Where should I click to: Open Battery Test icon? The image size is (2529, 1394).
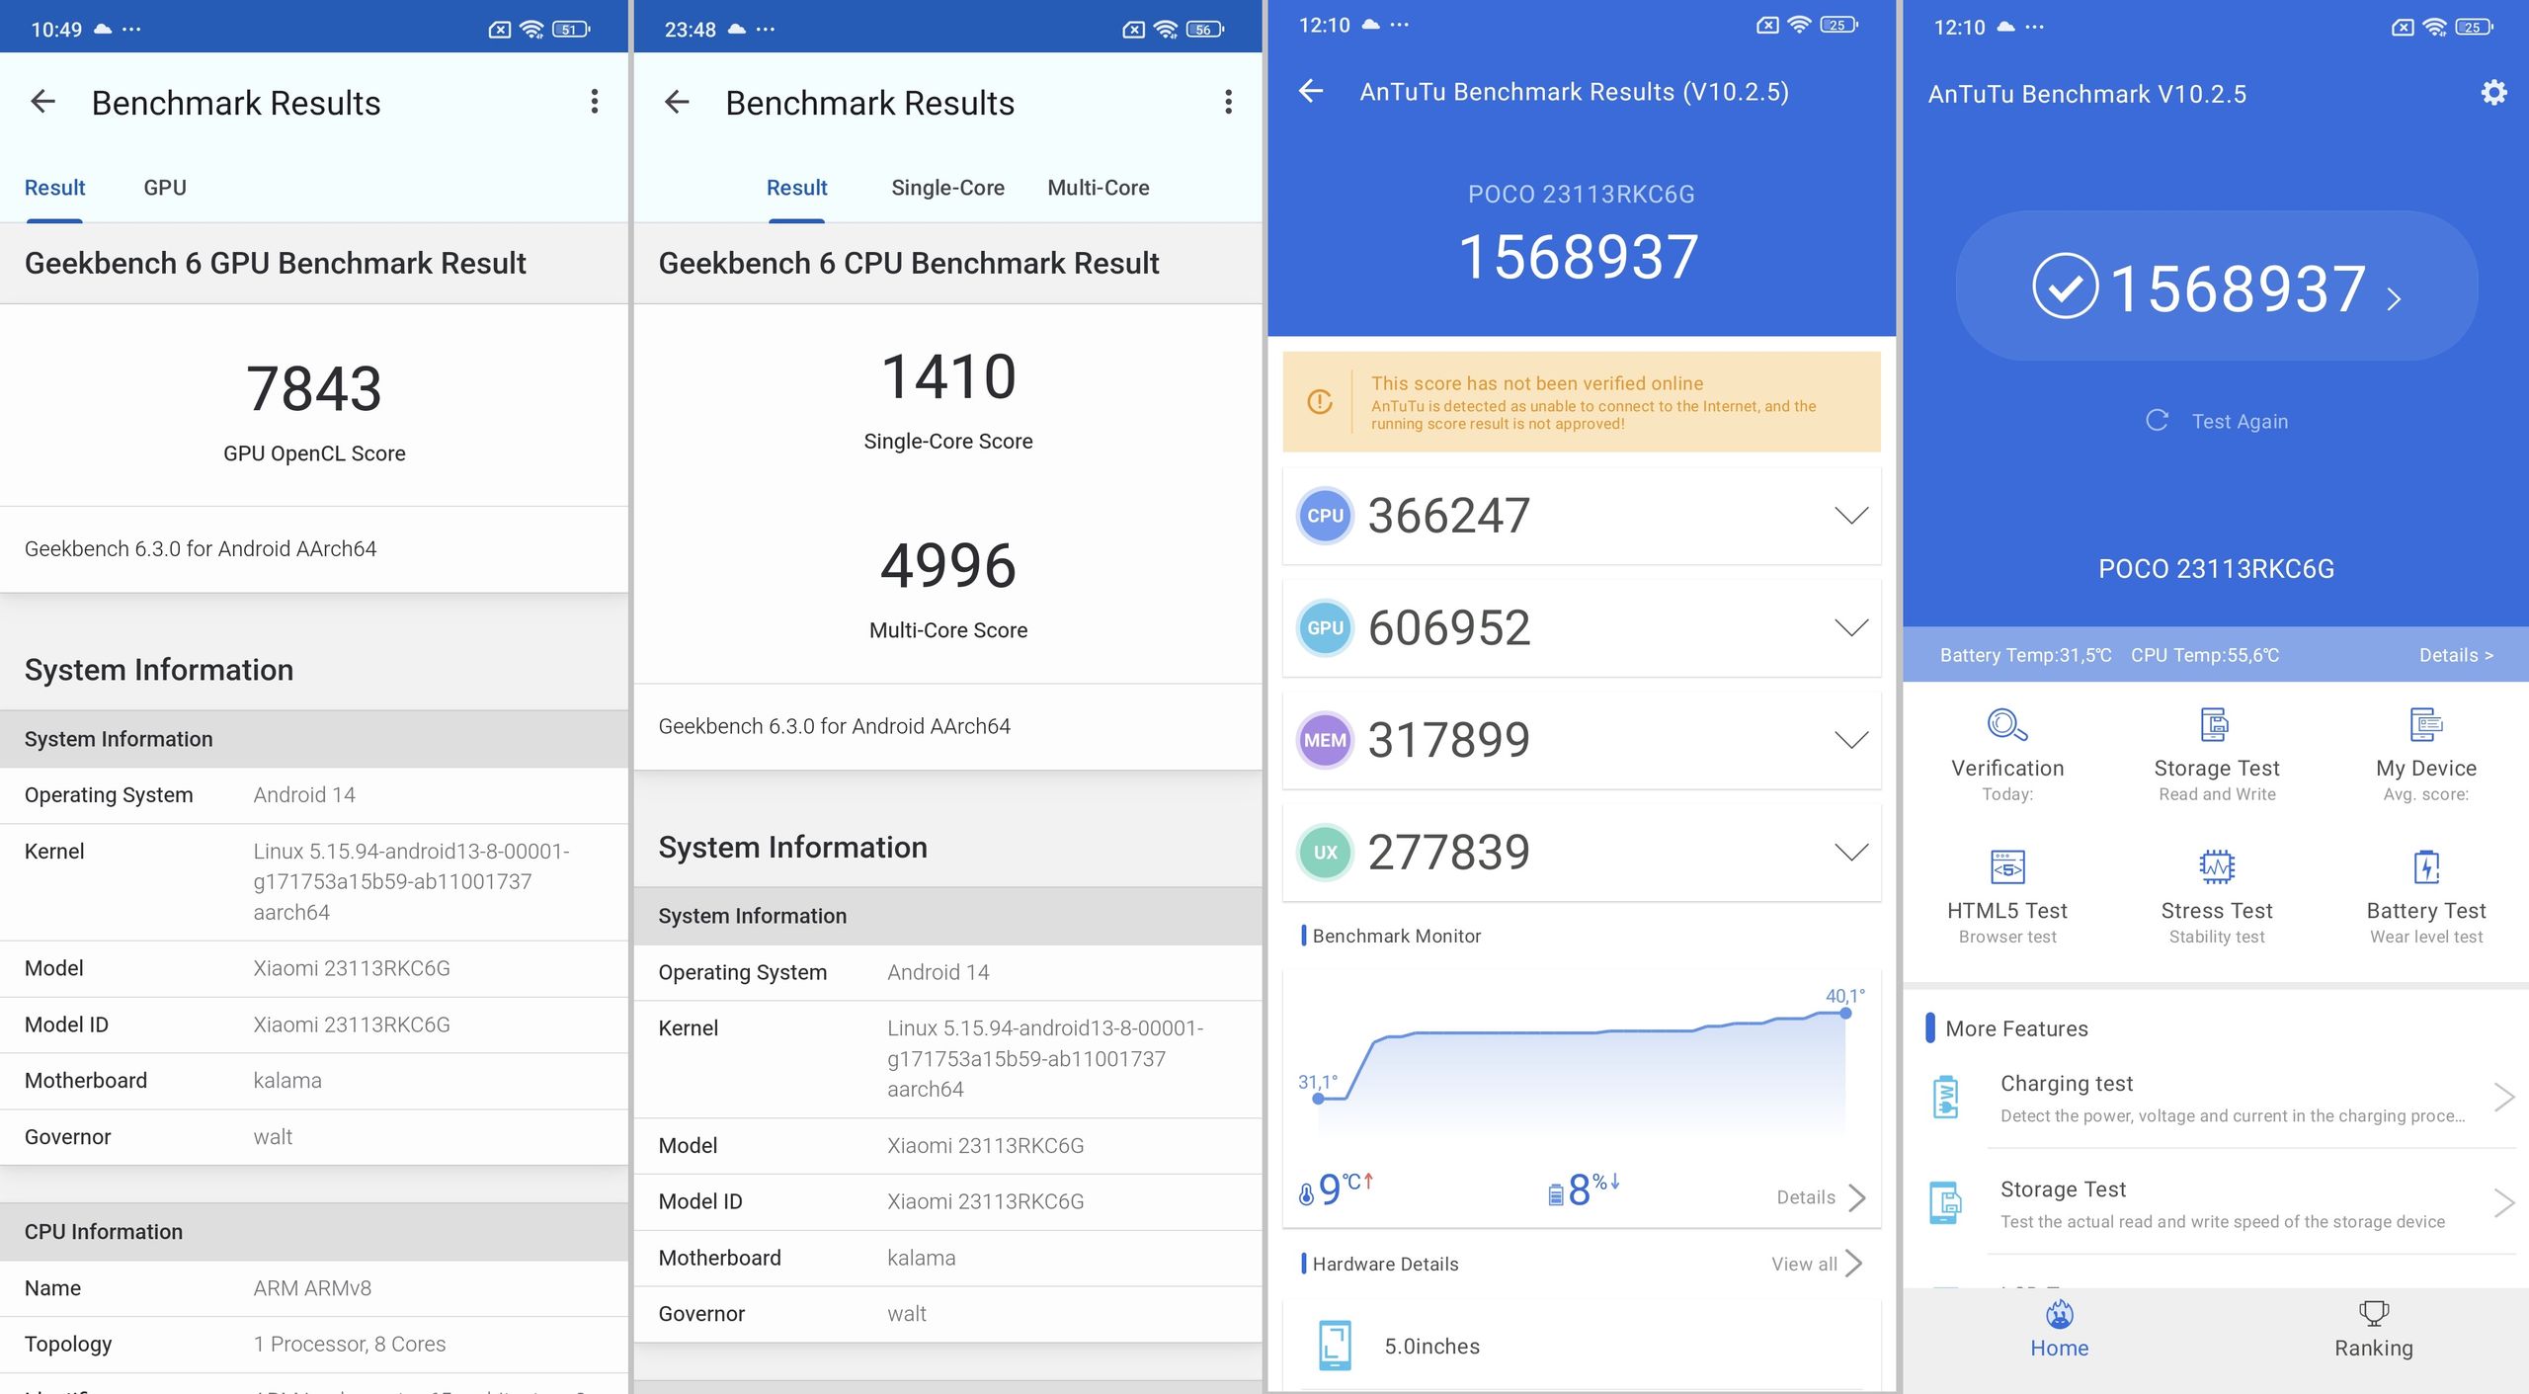[x=2425, y=867]
